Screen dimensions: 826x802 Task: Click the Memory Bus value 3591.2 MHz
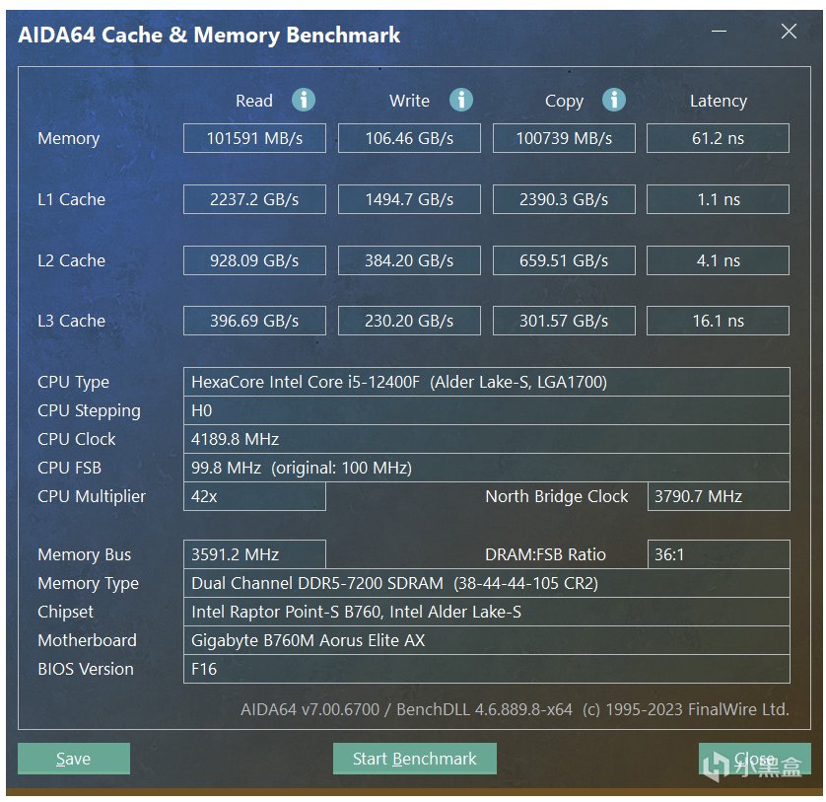[x=254, y=554]
